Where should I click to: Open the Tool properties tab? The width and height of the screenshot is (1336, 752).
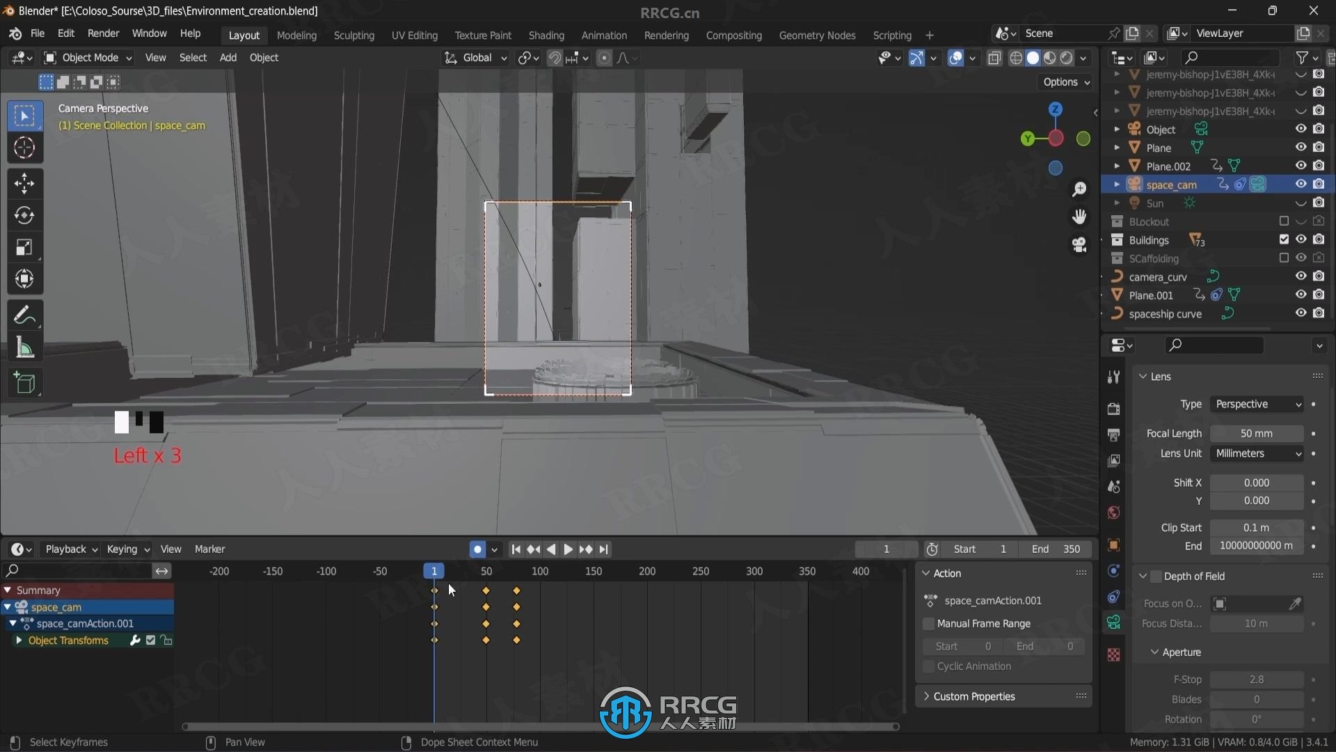coord(1113,377)
